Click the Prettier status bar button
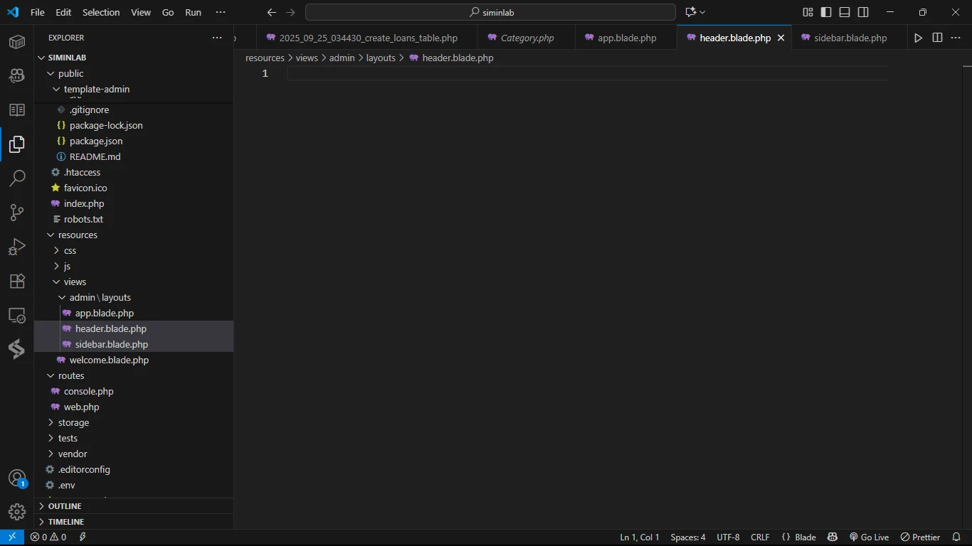Viewport: 972px width, 546px height. coord(920,537)
